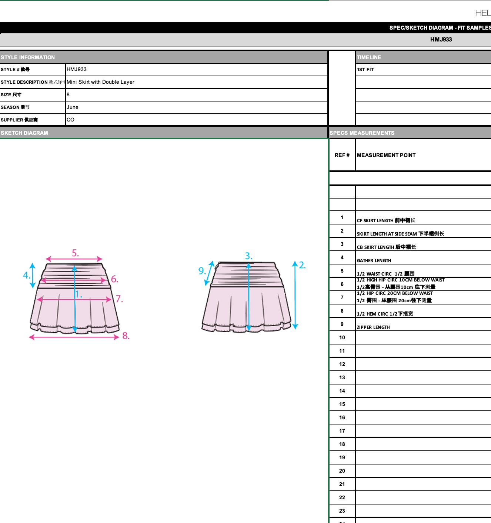The image size is (491, 523).
Task: Select the 1/2 WAIST CIRC measurement cell
Action: 424,271
